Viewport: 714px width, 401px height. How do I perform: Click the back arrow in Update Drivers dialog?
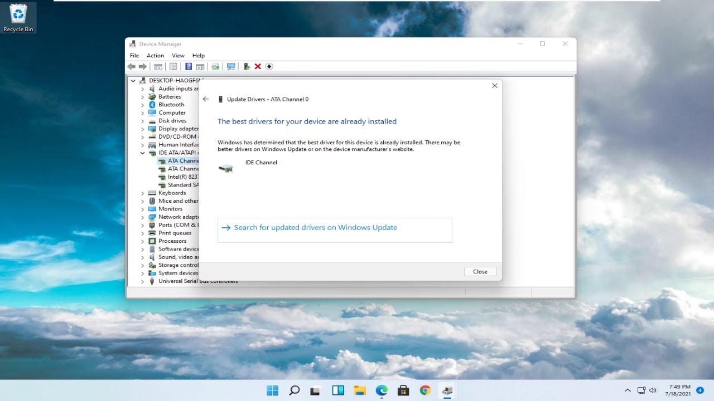tap(206, 99)
